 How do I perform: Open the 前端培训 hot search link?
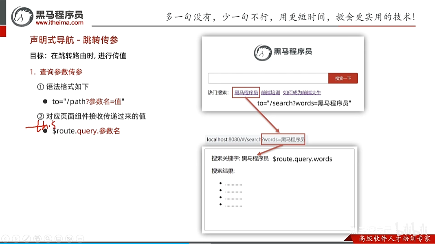coord(270,93)
